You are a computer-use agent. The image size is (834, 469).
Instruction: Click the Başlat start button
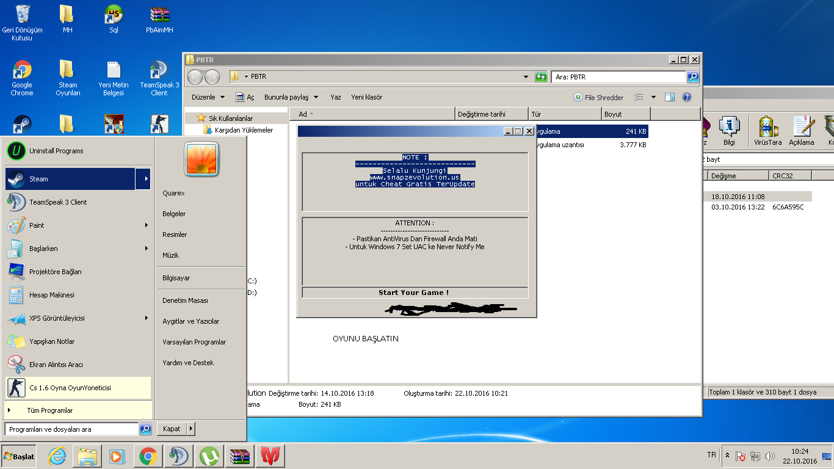click(20, 456)
